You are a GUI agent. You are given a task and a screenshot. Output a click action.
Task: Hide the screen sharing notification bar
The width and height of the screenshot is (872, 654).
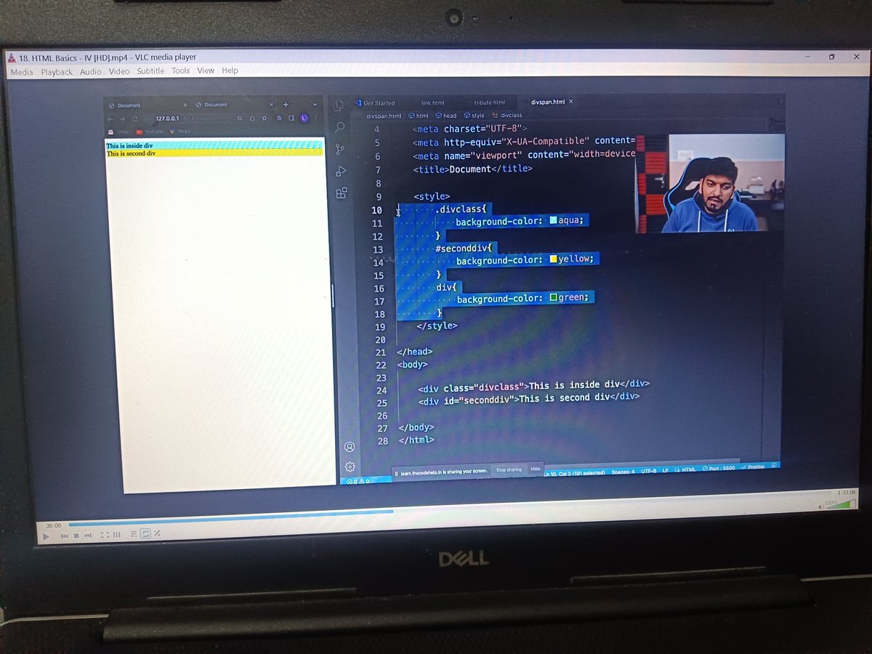535,469
